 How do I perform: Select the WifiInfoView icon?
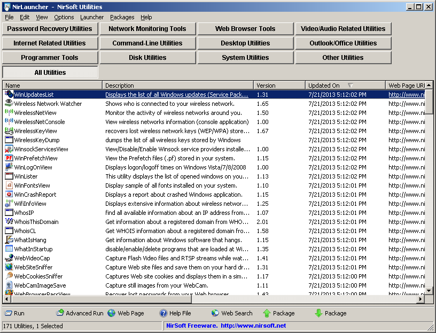point(9,204)
